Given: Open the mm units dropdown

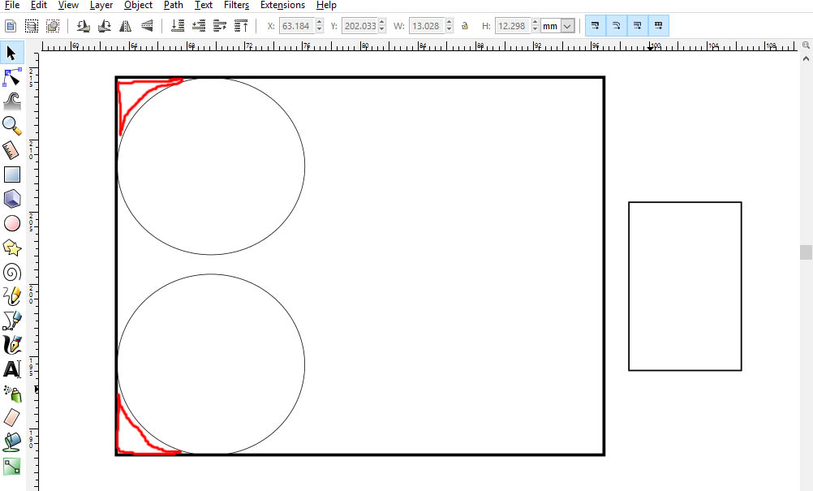Looking at the screenshot, I should 567,26.
